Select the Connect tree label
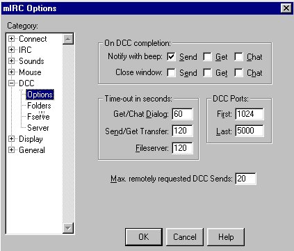Image resolution: width=294 pixels, height=251 pixels. [x=33, y=39]
